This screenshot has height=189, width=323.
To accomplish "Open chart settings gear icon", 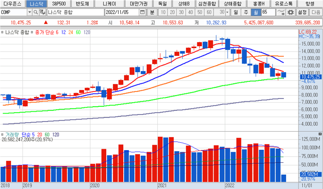I will tap(290, 12).
